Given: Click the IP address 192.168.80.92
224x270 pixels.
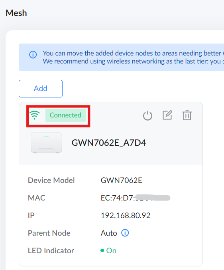Looking at the screenshot, I should (x=126, y=215).
